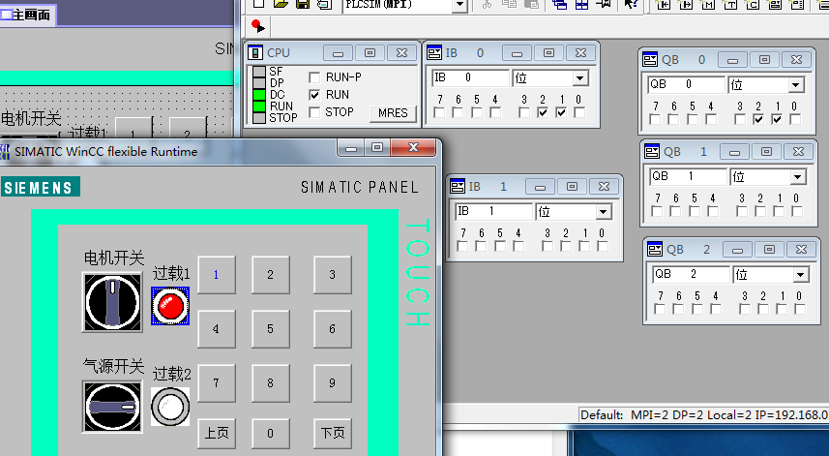
Task: Click the QB 0 window title icon
Action: pos(650,60)
